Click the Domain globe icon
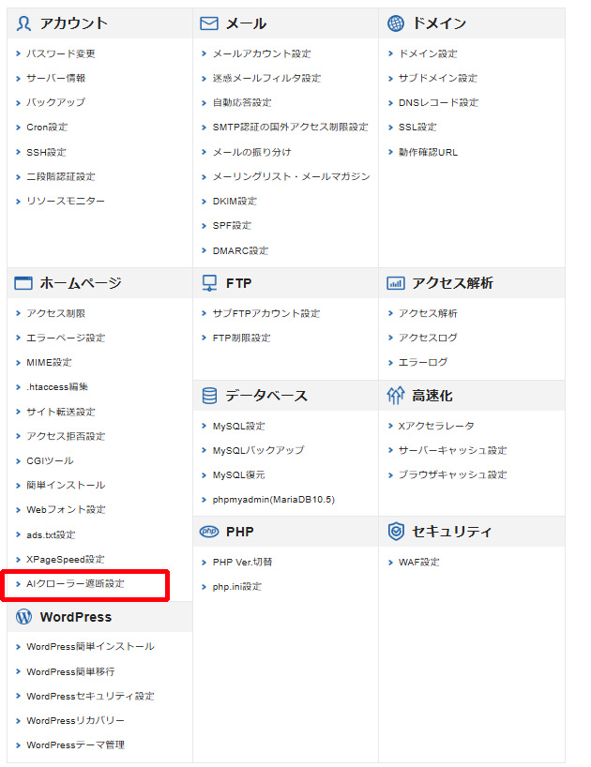Viewport: 591px width, 767px height. click(396, 23)
